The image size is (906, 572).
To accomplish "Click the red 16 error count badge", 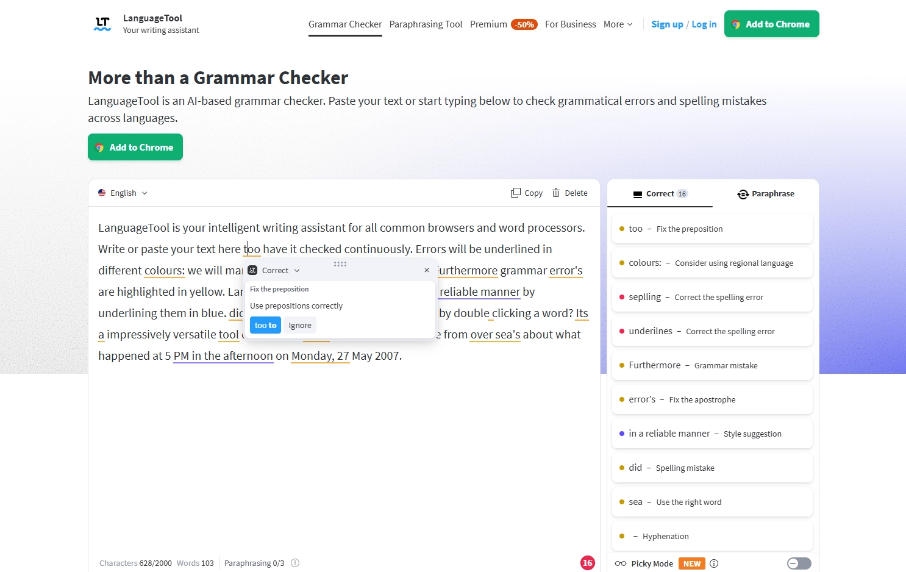I will pos(588,563).
